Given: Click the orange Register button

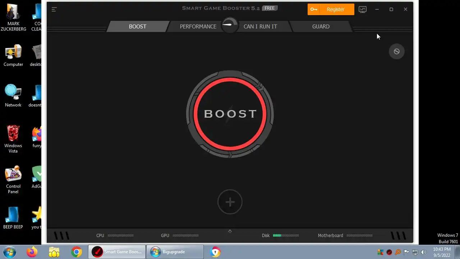Looking at the screenshot, I should click(x=331, y=9).
